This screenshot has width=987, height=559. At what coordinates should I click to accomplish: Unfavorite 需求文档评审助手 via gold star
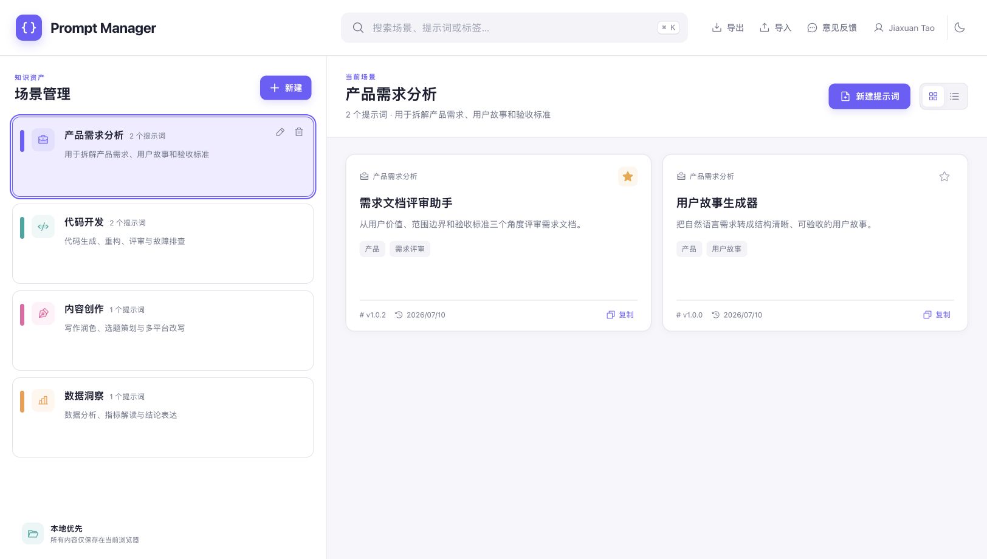coord(628,176)
